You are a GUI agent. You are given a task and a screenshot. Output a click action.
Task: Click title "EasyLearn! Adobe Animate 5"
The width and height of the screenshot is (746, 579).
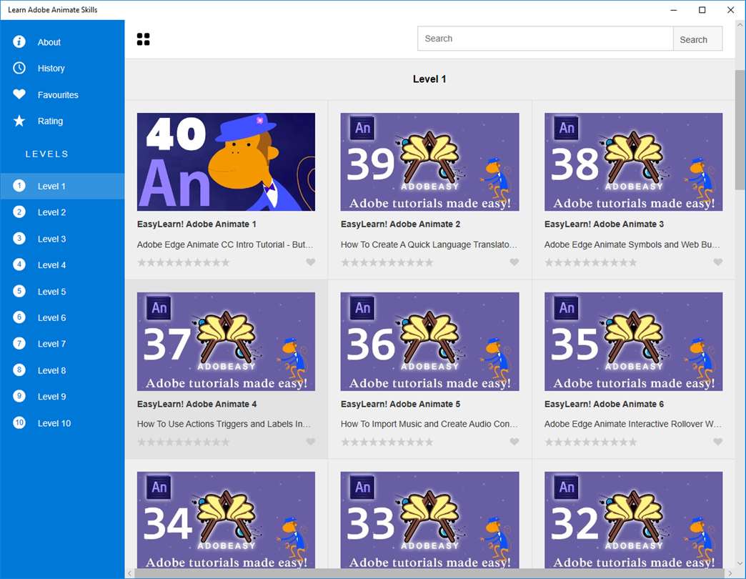401,404
